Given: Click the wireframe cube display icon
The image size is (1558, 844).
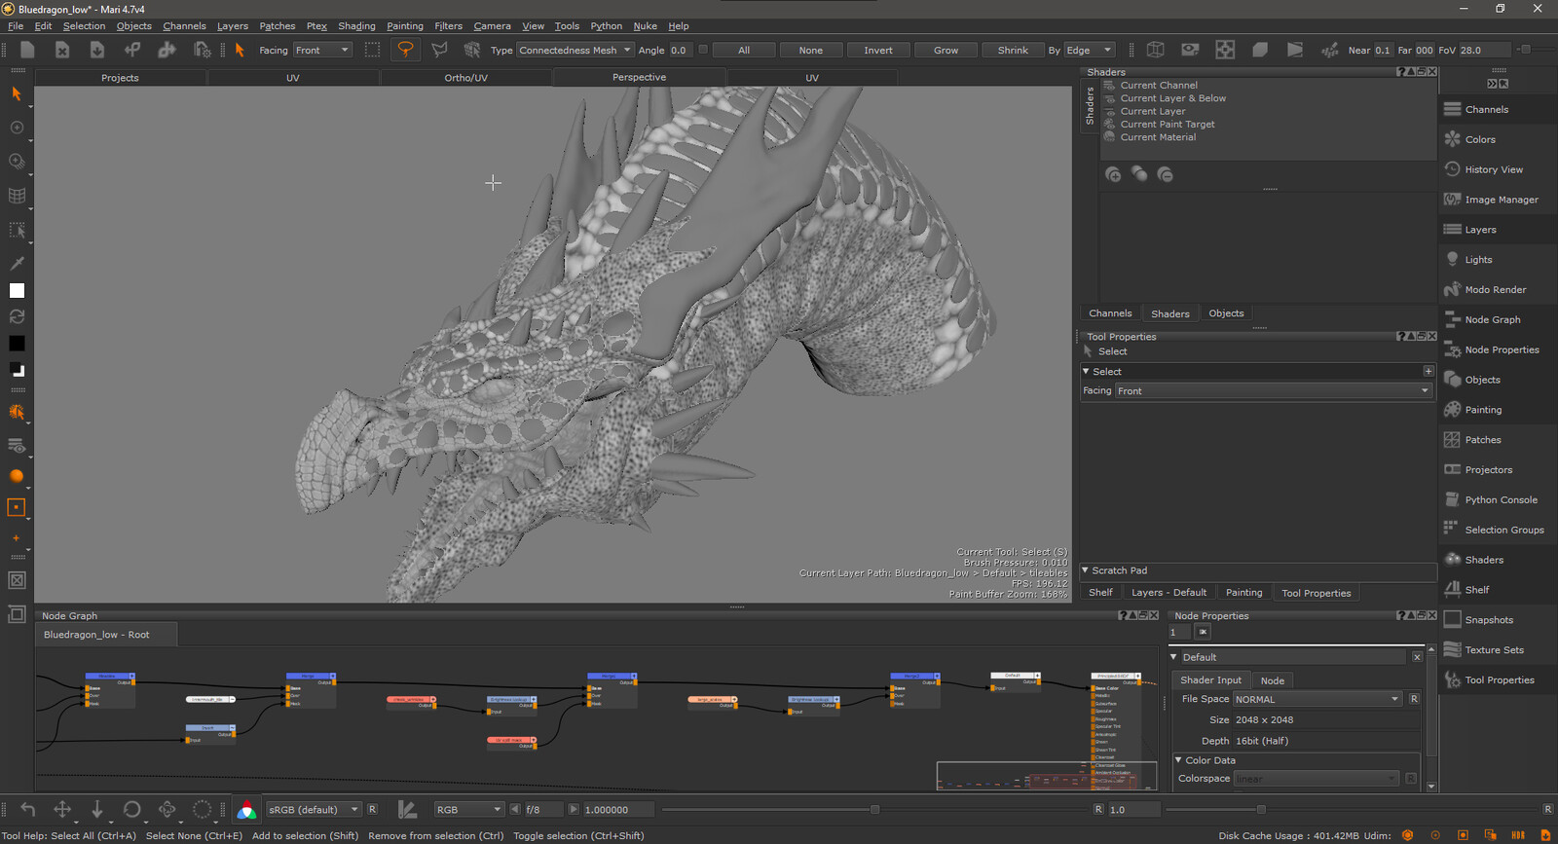Looking at the screenshot, I should coord(1156,50).
